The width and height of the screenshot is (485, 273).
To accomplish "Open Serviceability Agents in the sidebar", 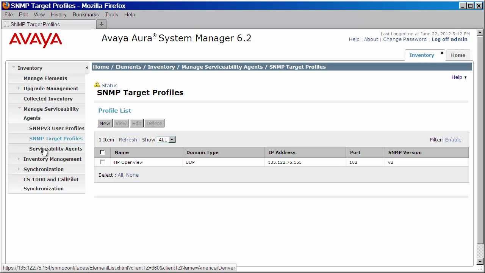I will pos(56,149).
